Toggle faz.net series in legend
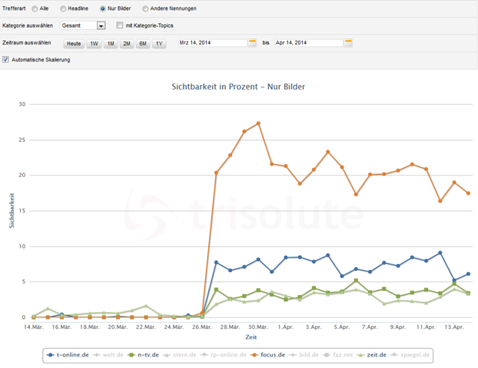 (x=337, y=355)
